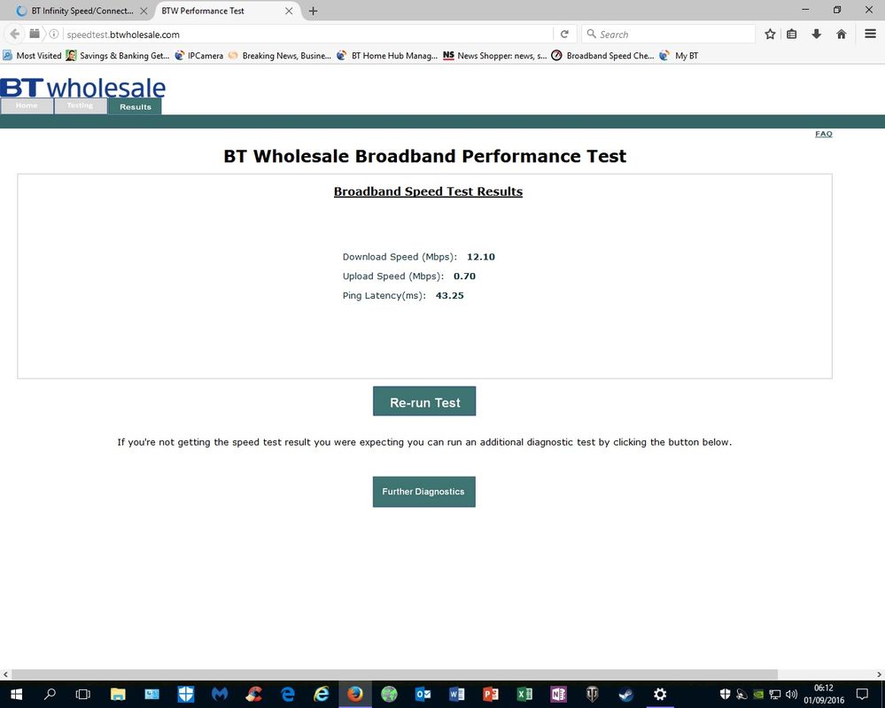Click the Further Diagnostics button

click(423, 492)
